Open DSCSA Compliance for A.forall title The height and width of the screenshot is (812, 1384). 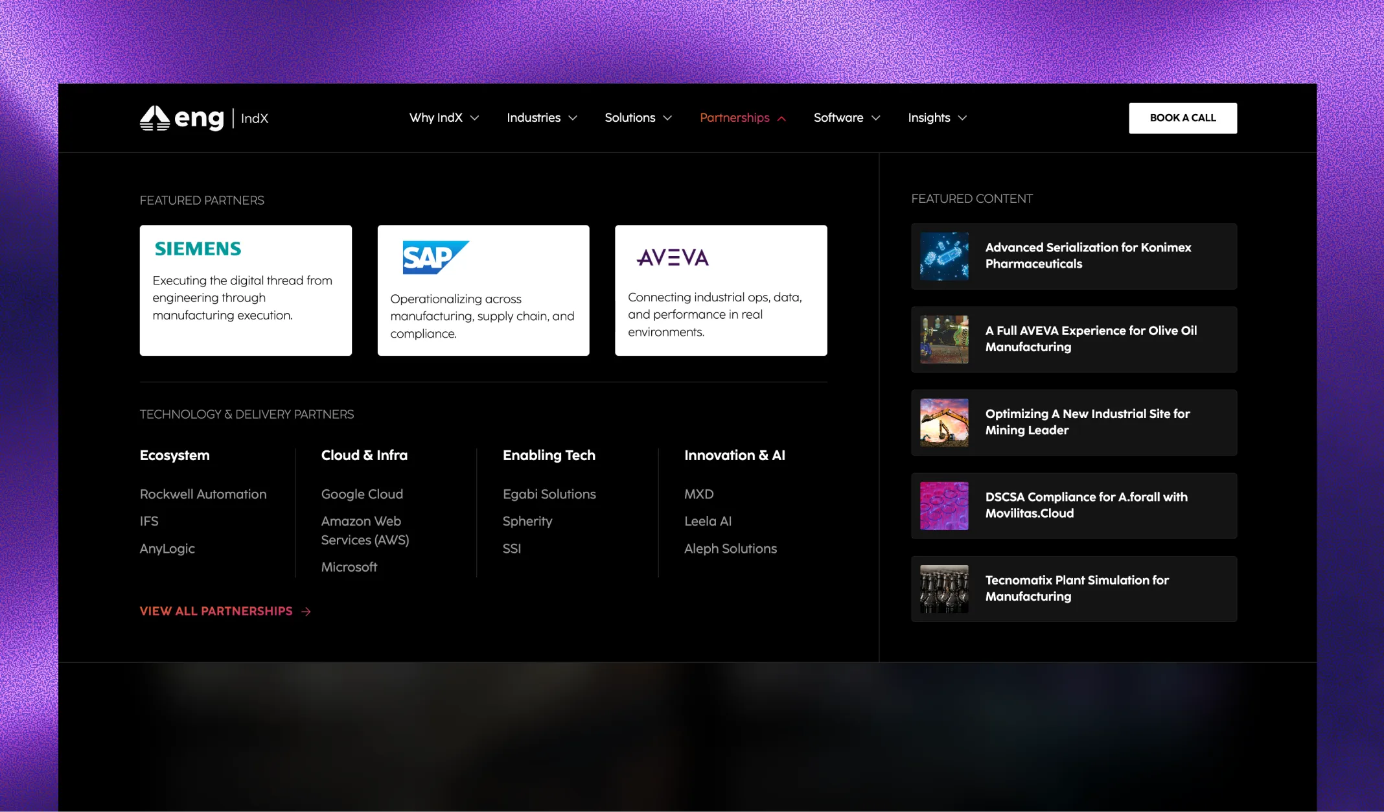[1087, 505]
